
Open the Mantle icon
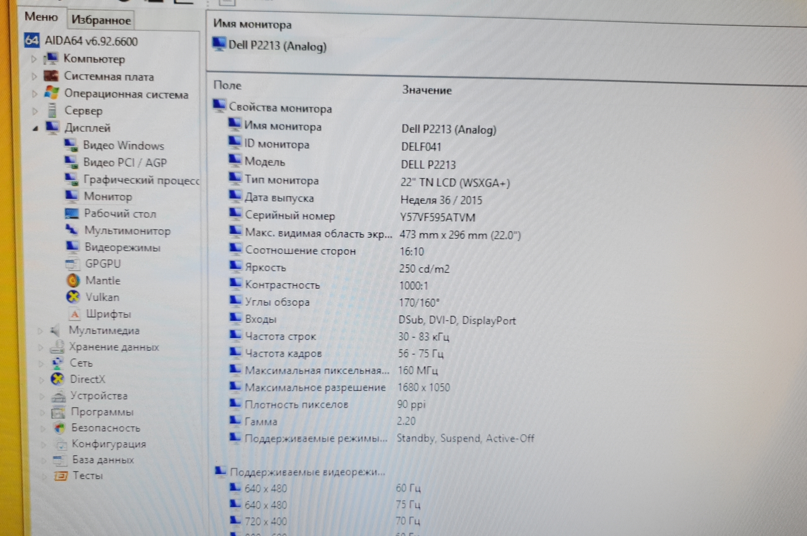73,280
